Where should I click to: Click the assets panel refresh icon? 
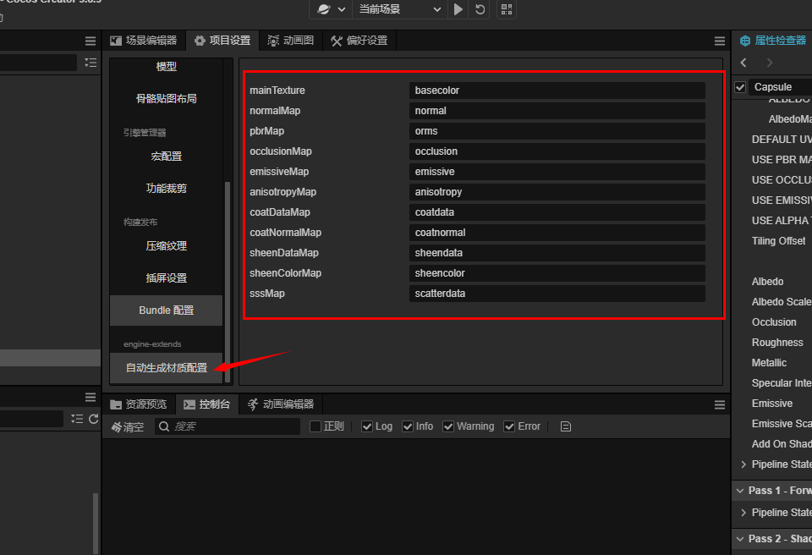click(94, 419)
